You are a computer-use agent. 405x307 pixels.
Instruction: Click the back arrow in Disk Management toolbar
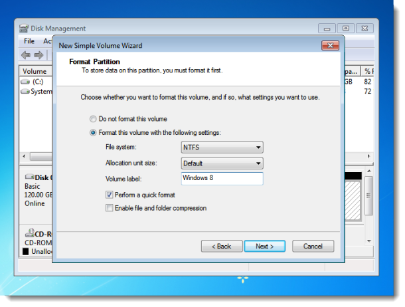coord(26,55)
